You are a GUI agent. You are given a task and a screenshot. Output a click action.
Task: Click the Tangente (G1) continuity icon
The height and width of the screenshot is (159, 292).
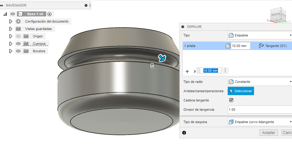pyautogui.click(x=261, y=46)
